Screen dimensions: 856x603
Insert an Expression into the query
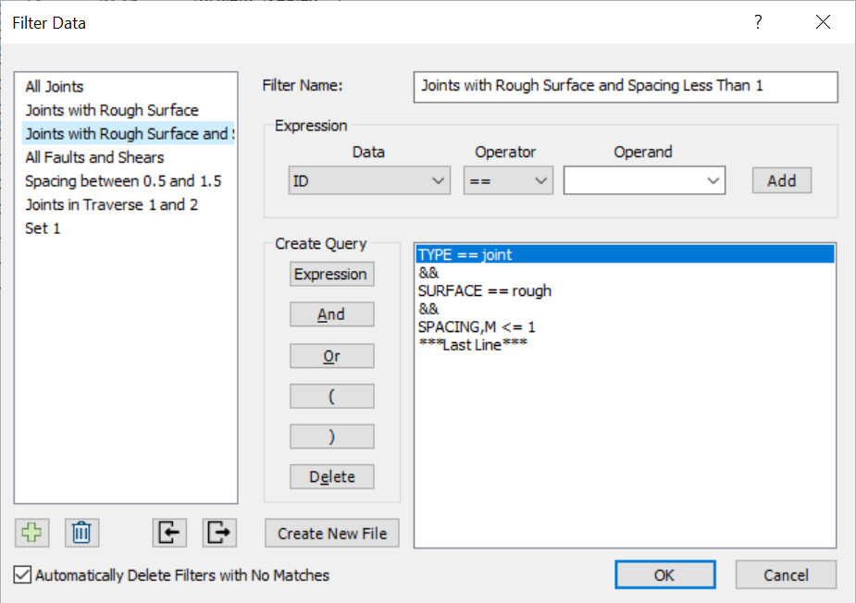[x=331, y=274]
